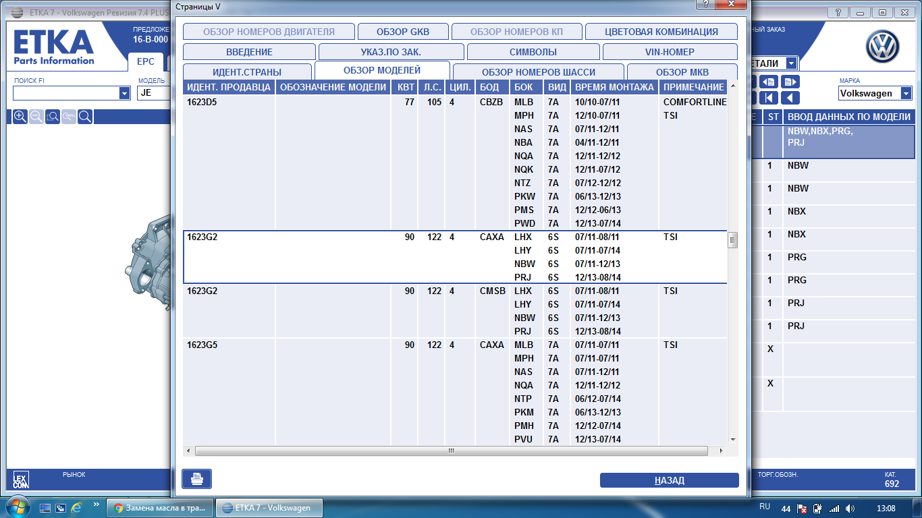
Task: Expand the quick launch overflow chevron
Action: (96, 504)
